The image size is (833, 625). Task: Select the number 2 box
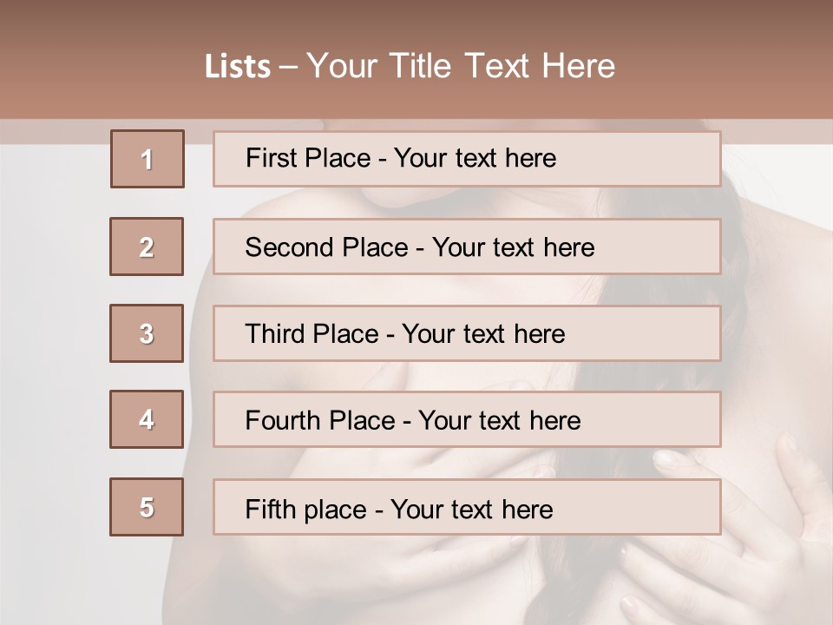(147, 247)
